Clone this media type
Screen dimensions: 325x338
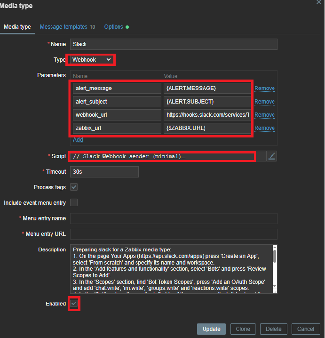[243, 329]
